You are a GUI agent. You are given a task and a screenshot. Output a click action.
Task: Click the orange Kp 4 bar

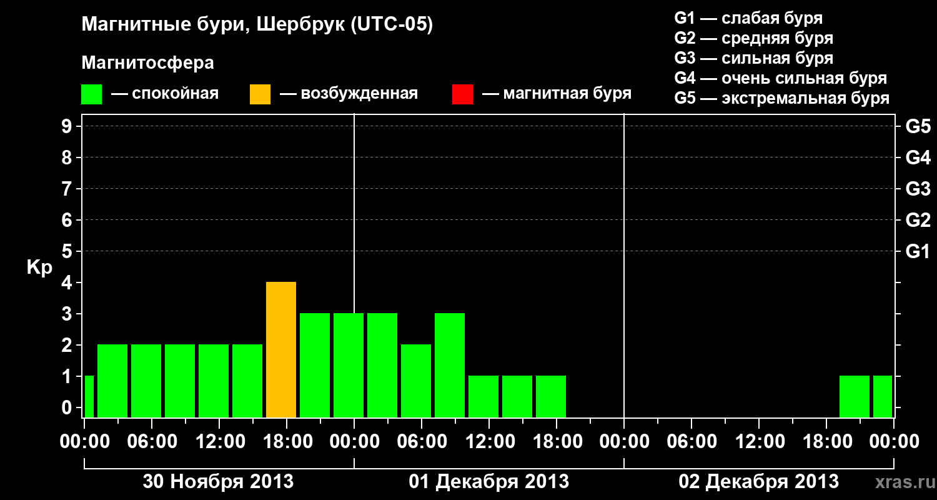[x=281, y=349]
